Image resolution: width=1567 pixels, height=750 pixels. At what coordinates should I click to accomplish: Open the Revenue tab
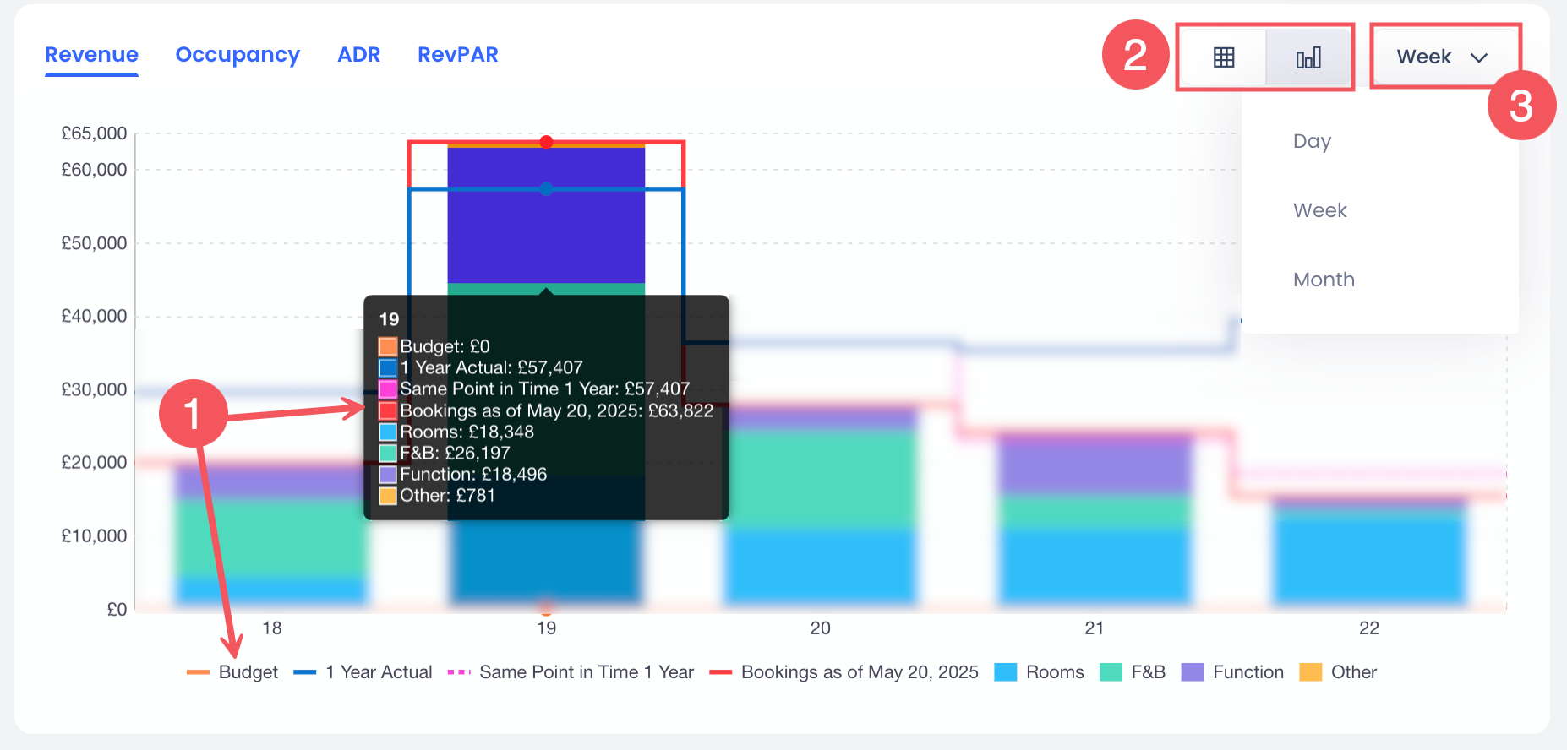[x=91, y=55]
